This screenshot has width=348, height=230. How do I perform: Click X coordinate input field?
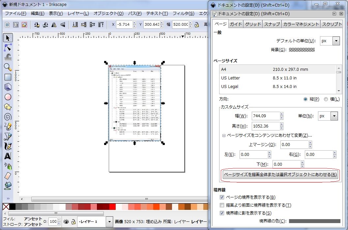(x=124, y=24)
